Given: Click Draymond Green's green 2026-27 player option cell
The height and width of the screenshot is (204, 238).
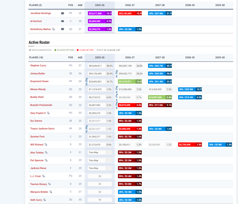Looking at the screenshot, I should tap(127, 81).
